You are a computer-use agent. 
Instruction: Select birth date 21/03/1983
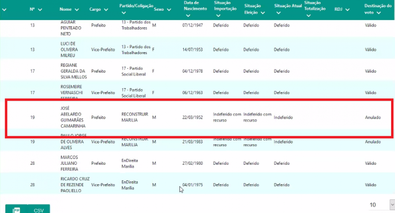coord(192,142)
